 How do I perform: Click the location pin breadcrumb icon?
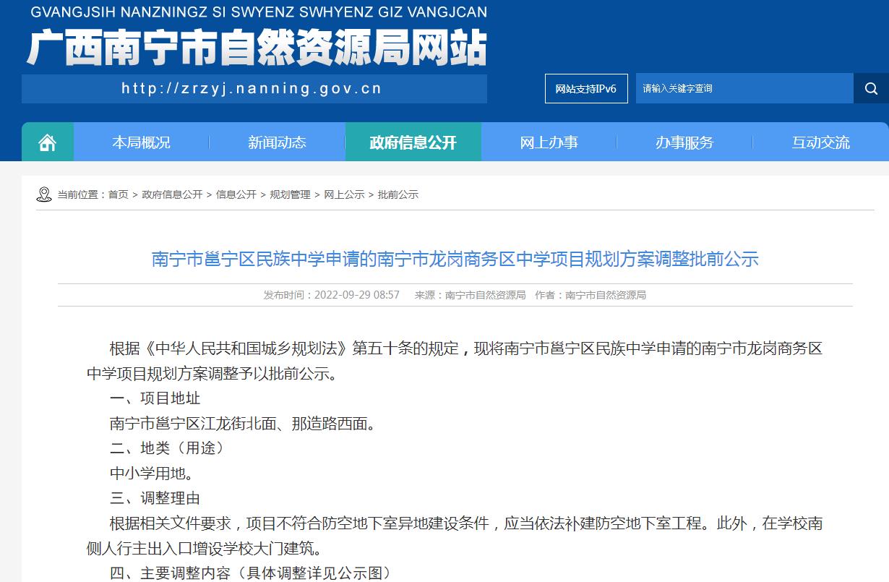44,194
